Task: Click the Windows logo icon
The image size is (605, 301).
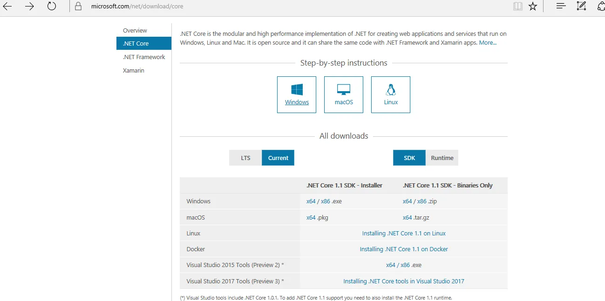Action: click(x=297, y=90)
